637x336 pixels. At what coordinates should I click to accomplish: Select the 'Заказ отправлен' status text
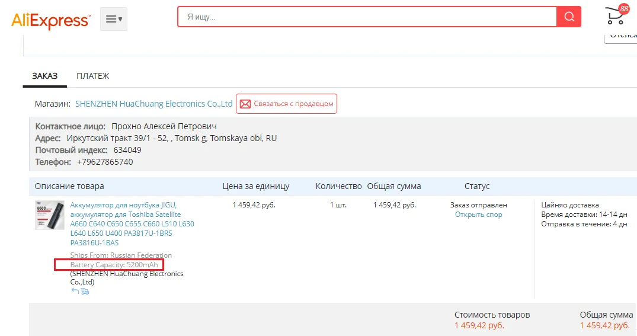[479, 205]
